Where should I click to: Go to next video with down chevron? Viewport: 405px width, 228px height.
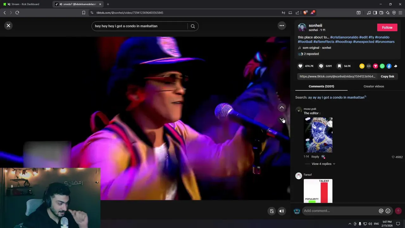click(282, 119)
